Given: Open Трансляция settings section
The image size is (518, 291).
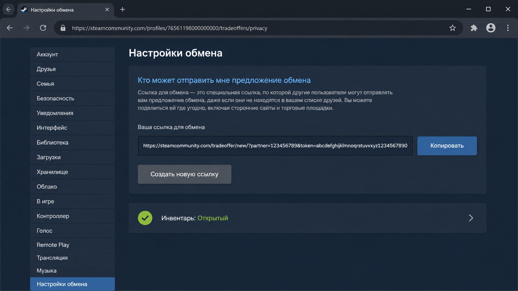Looking at the screenshot, I should 73,258.
